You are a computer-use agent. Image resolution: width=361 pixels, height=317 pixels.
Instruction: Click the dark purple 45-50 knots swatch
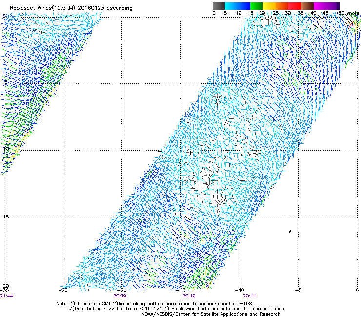(333, 6)
